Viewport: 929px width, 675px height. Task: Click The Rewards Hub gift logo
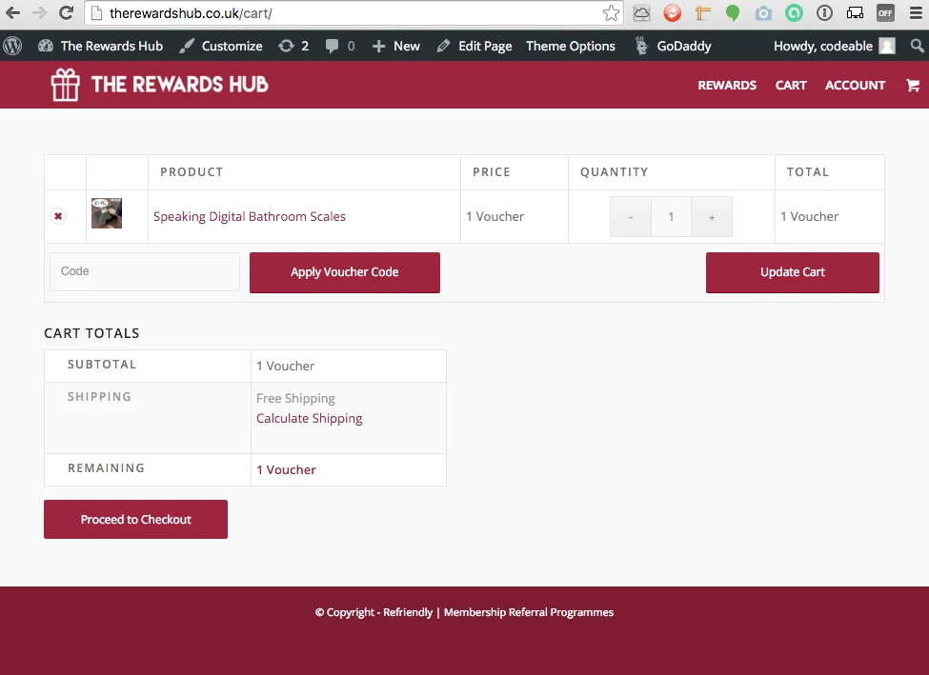coord(66,85)
